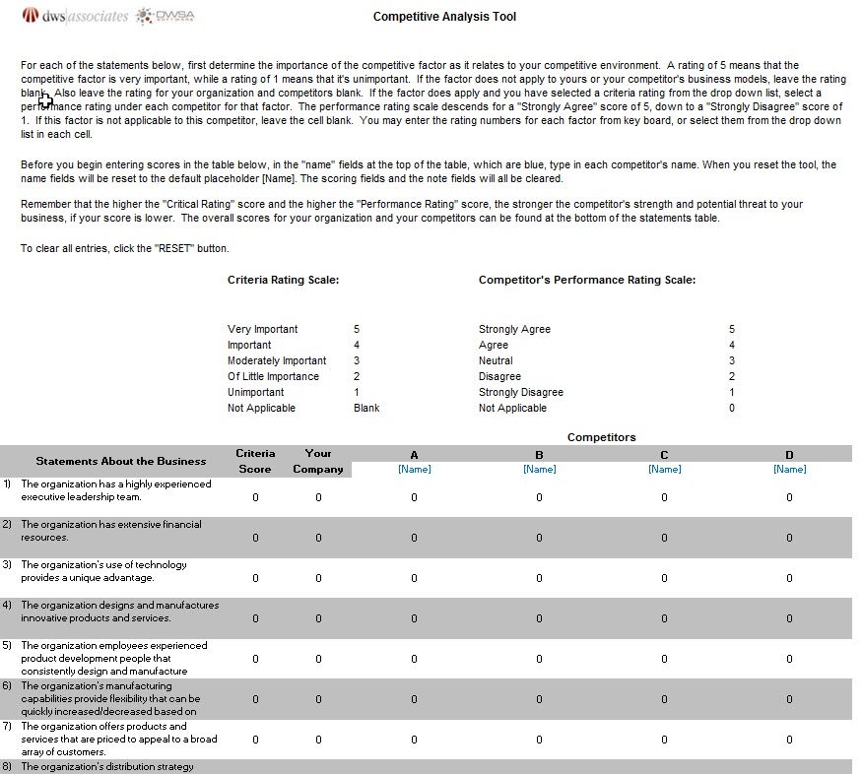Image resolution: width=863 pixels, height=774 pixels.
Task: Select Criteria Score cell for statement 4
Action: click(x=255, y=618)
